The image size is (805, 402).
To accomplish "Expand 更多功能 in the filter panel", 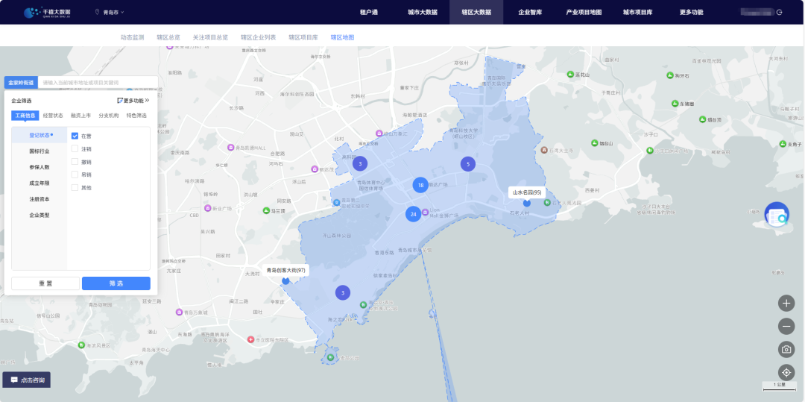I will click(133, 101).
